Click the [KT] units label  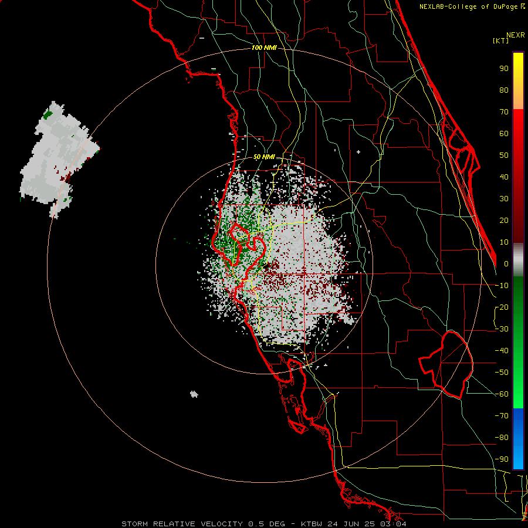[x=501, y=40]
